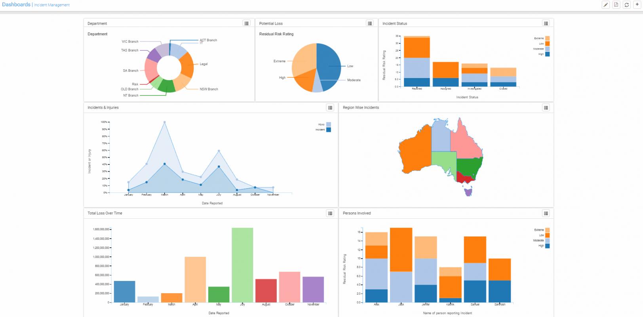
Task: Click the High swatch in Persons Involved legend
Action: [x=548, y=246]
